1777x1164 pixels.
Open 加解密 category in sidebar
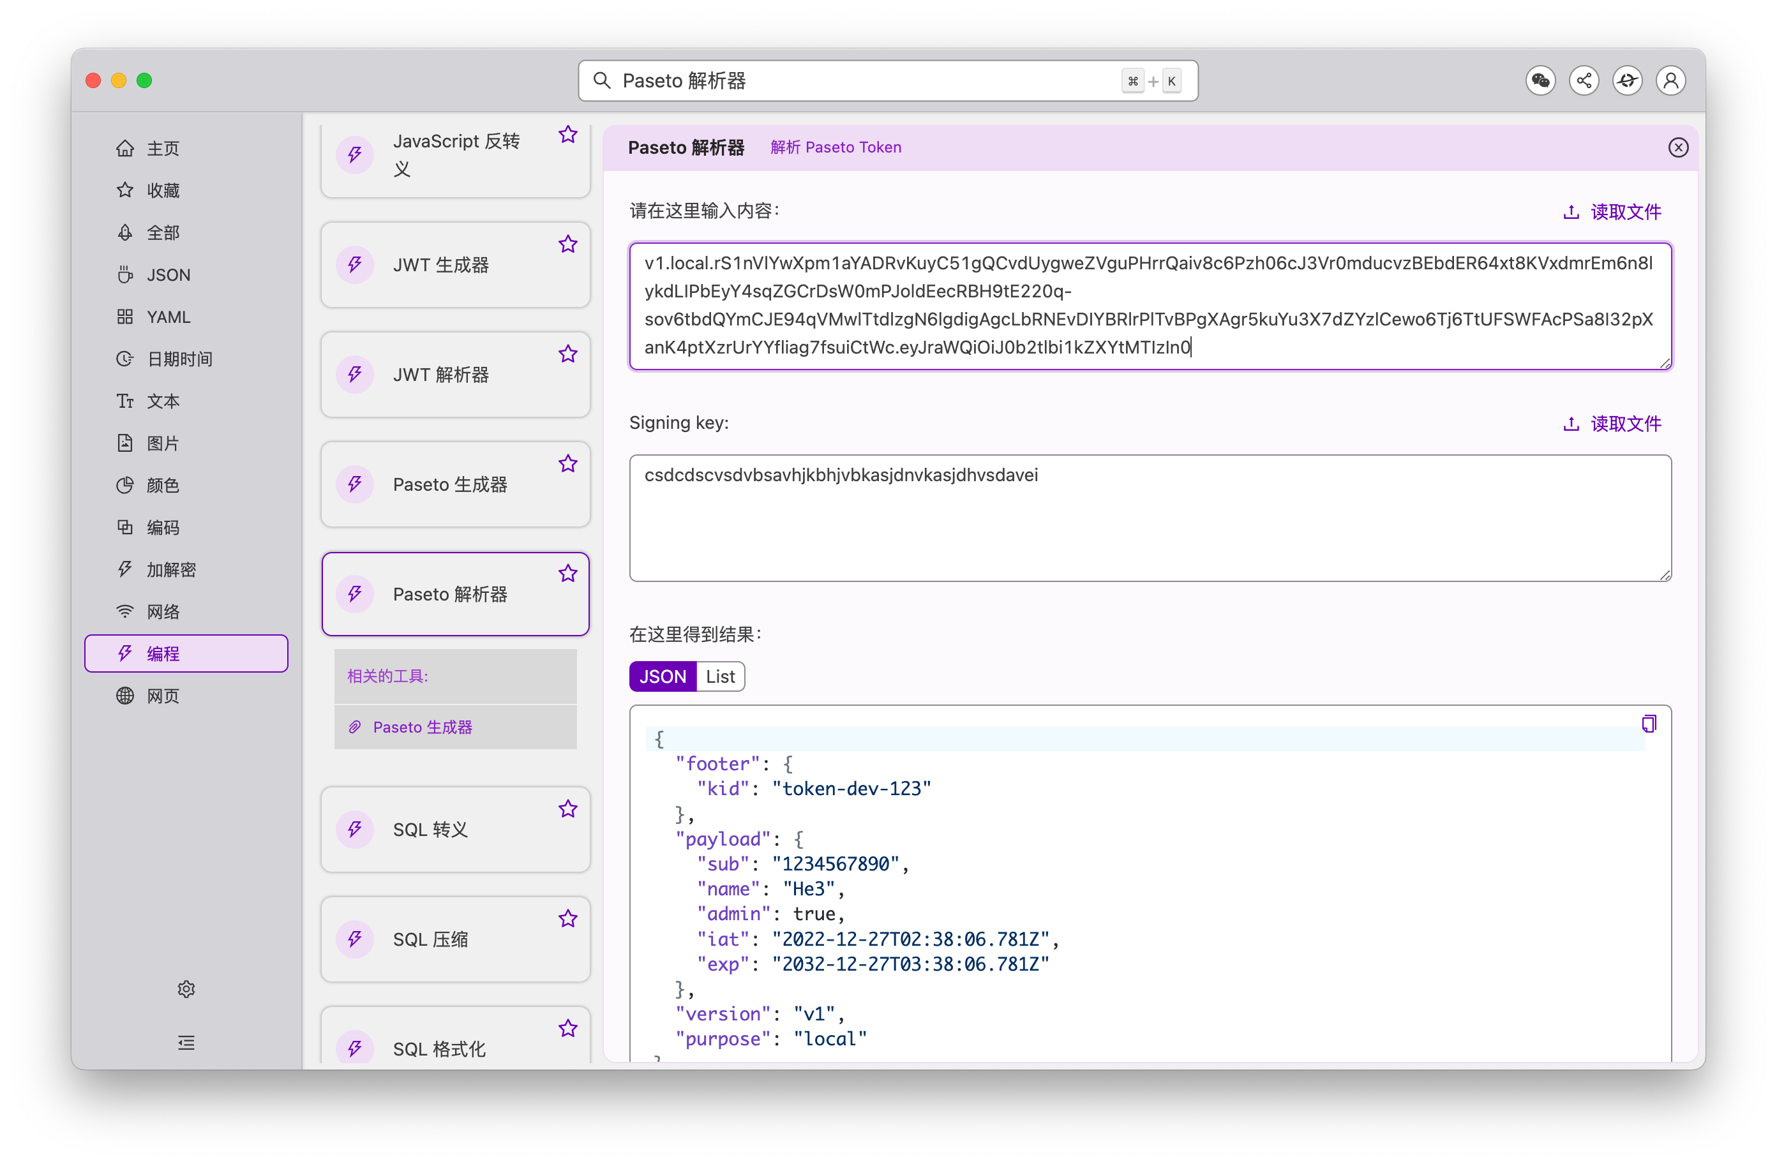point(186,570)
